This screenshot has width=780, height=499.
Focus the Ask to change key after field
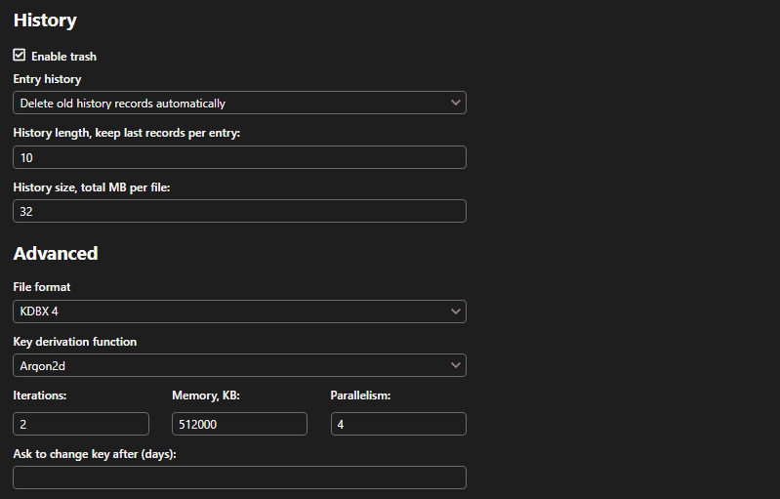coord(239,478)
